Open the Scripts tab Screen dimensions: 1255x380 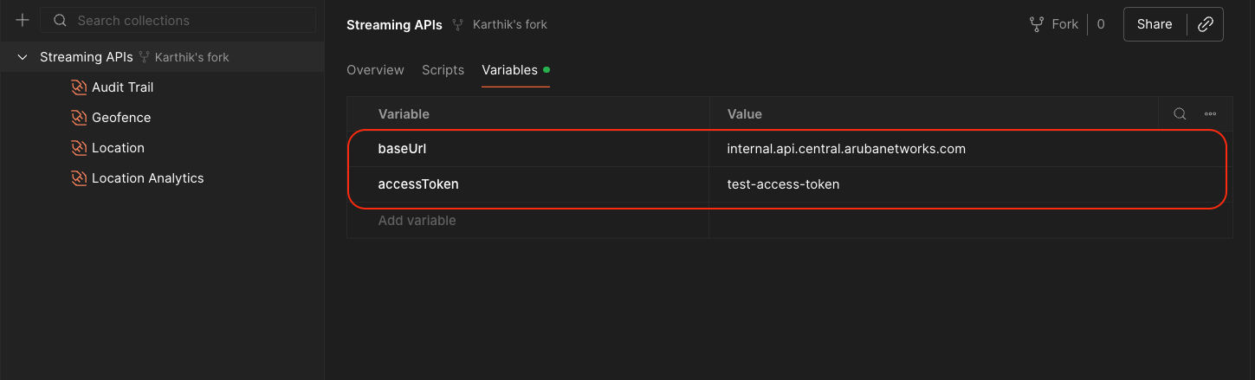click(x=443, y=70)
